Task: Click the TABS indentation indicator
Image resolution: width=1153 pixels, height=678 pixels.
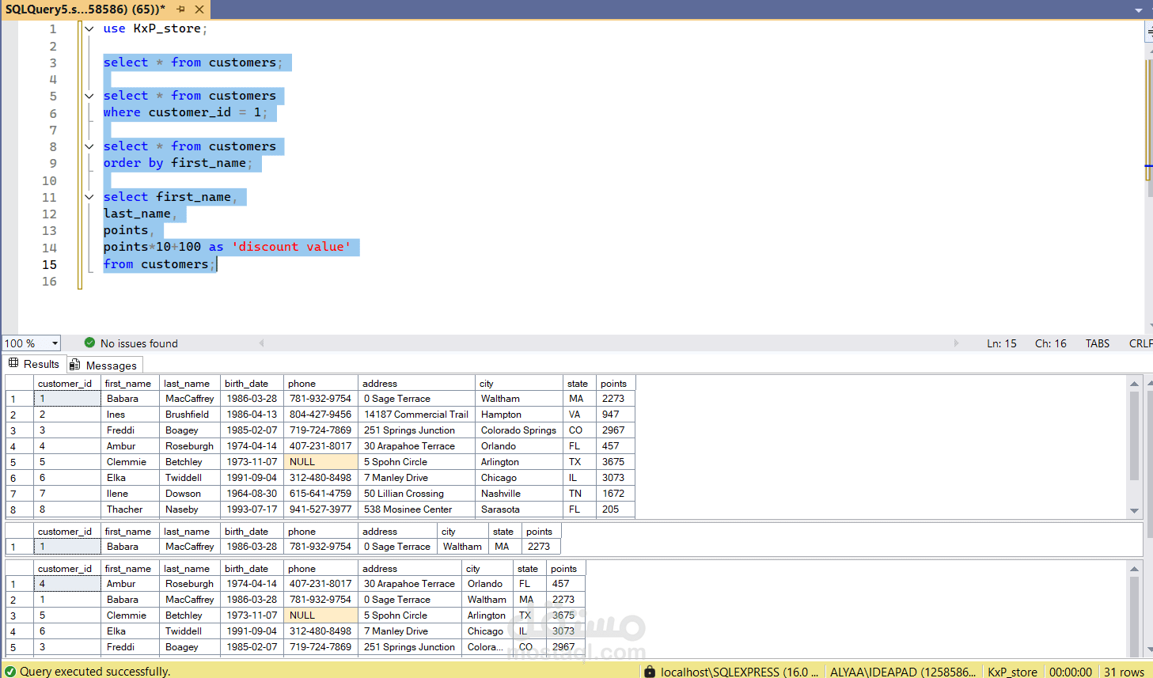Action: click(x=1098, y=343)
